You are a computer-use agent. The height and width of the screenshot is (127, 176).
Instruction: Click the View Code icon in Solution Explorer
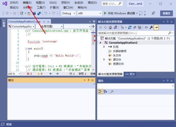click(146, 27)
